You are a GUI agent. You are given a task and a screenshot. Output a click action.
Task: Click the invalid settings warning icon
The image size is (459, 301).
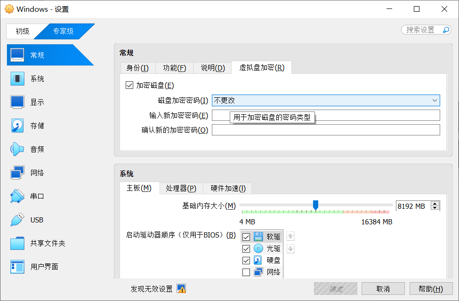[x=181, y=288]
